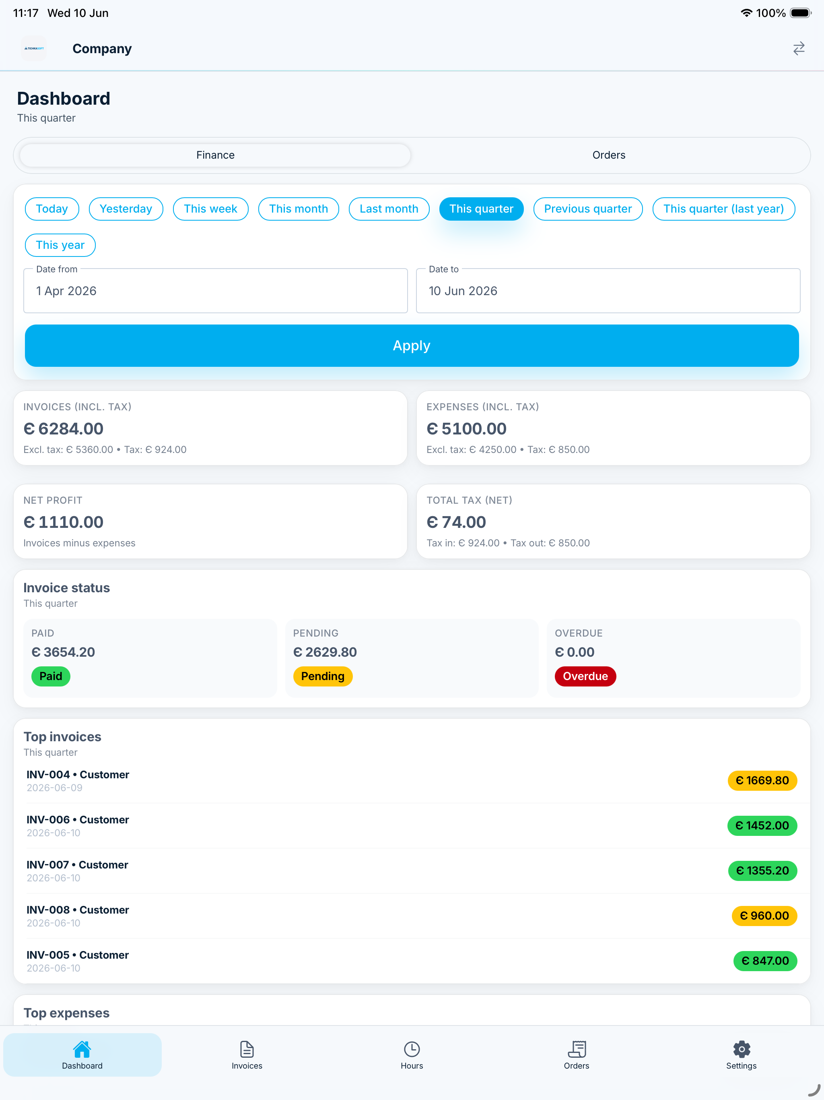Viewport: 824px width, 1100px height.
Task: Open the Orders receipt icon
Action: pyautogui.click(x=577, y=1049)
